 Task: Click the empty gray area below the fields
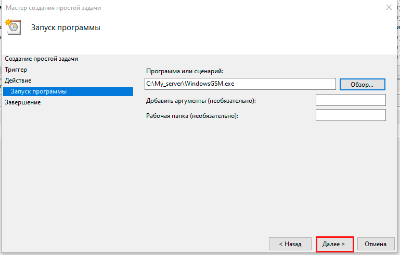click(260, 177)
